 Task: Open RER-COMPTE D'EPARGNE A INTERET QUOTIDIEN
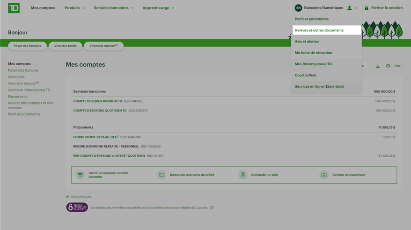coord(109,156)
